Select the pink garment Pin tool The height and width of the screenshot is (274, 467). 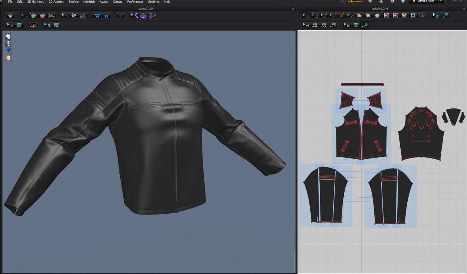(42, 16)
